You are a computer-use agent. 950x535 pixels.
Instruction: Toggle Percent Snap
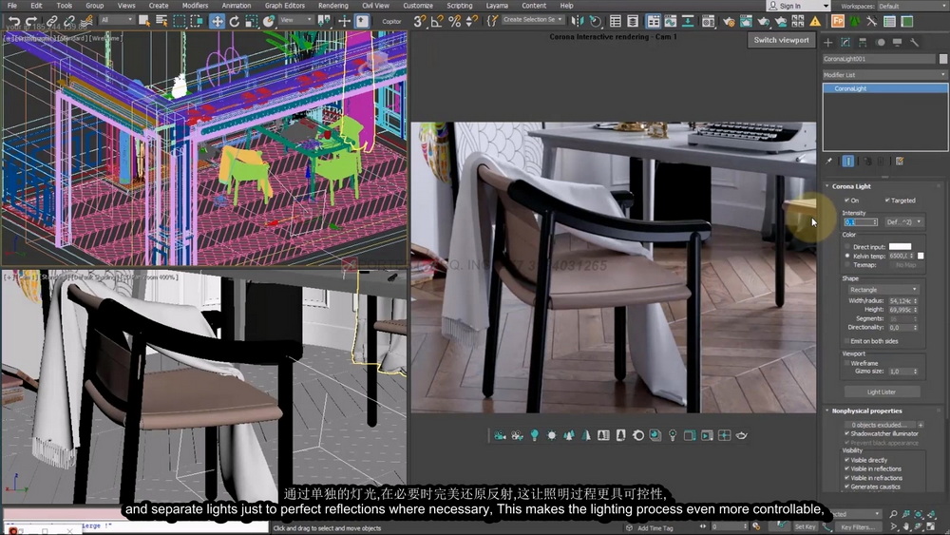pyautogui.click(x=454, y=21)
